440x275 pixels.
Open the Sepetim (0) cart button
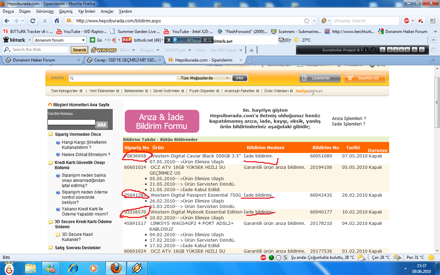pyautogui.click(x=365, y=78)
